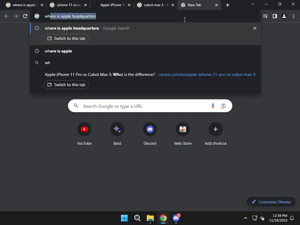
Task: Open Windows Start menu
Action: tap(124, 218)
